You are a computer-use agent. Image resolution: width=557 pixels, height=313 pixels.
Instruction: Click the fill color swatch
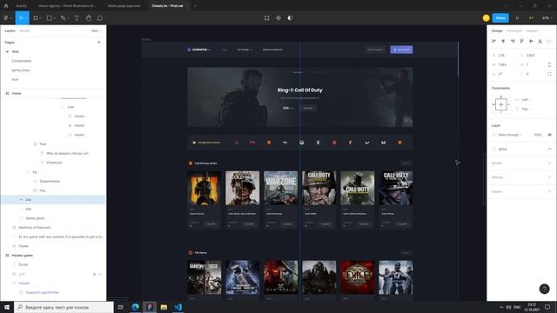point(494,149)
